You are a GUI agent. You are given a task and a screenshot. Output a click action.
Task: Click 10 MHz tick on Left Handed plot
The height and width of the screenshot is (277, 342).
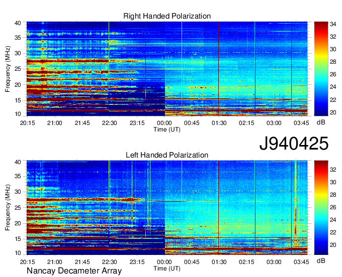tap(18, 253)
